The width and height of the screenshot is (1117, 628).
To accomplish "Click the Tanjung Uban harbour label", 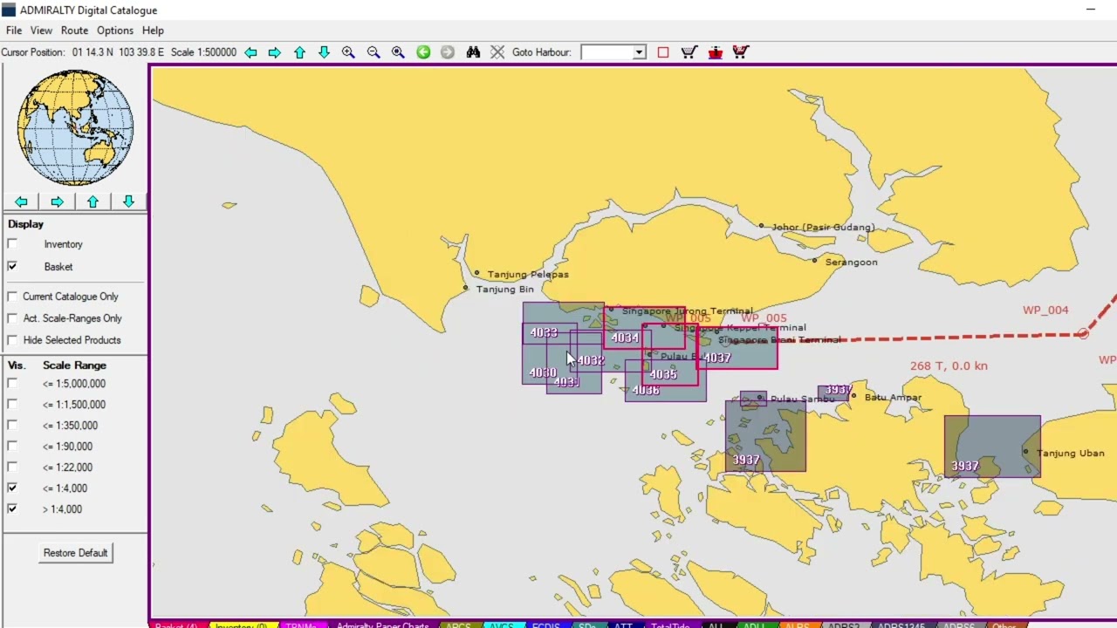I will (1070, 453).
